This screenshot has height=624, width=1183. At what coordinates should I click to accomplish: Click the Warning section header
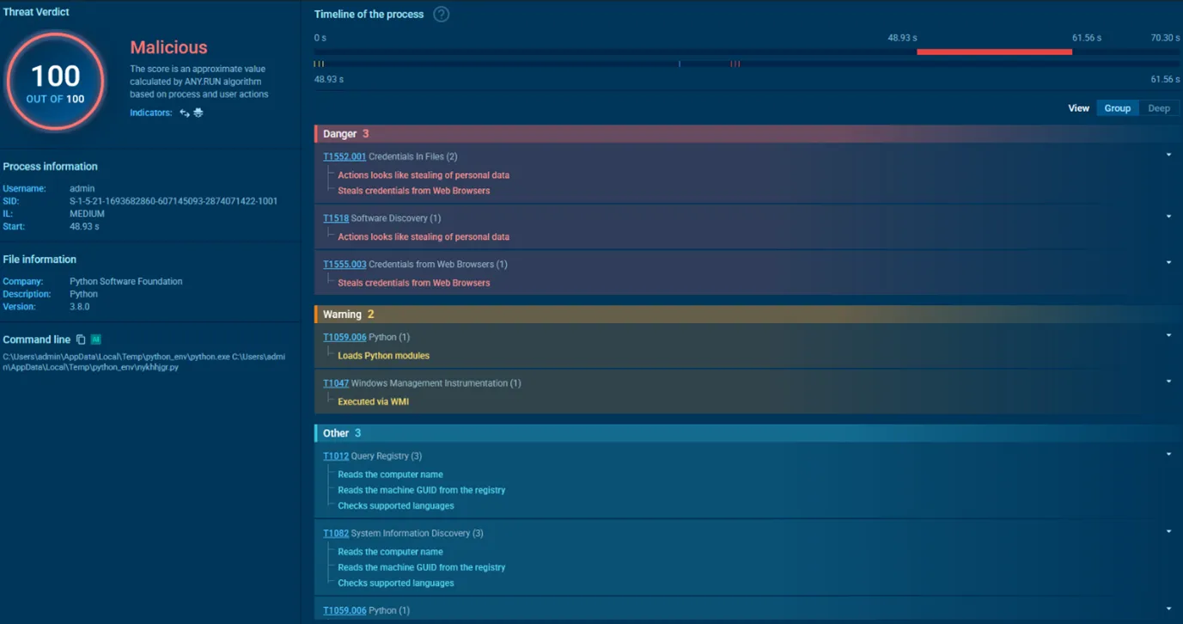pyautogui.click(x=342, y=315)
